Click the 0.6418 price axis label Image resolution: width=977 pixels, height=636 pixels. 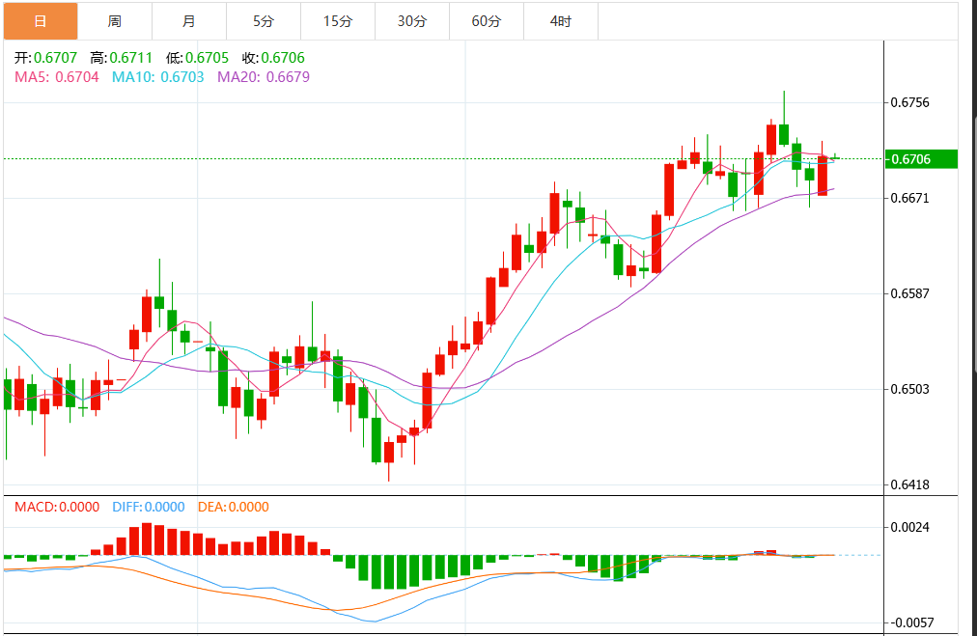(x=911, y=484)
